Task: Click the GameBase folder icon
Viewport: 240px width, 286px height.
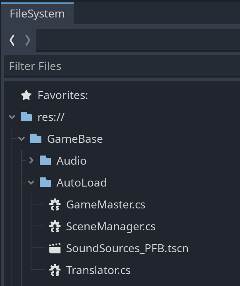Action: coord(36,139)
